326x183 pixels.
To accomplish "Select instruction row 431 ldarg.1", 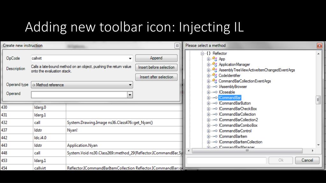I will tap(91, 115).
